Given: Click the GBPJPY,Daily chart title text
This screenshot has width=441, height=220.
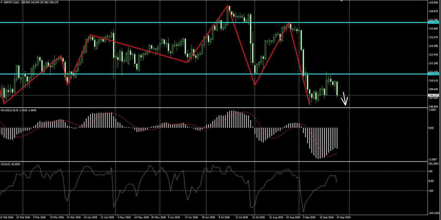Looking at the screenshot, I should coord(12,2).
